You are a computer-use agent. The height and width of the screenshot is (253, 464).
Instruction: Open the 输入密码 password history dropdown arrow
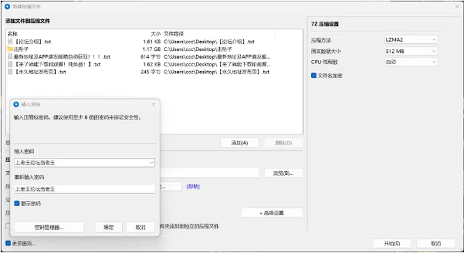(x=151, y=163)
